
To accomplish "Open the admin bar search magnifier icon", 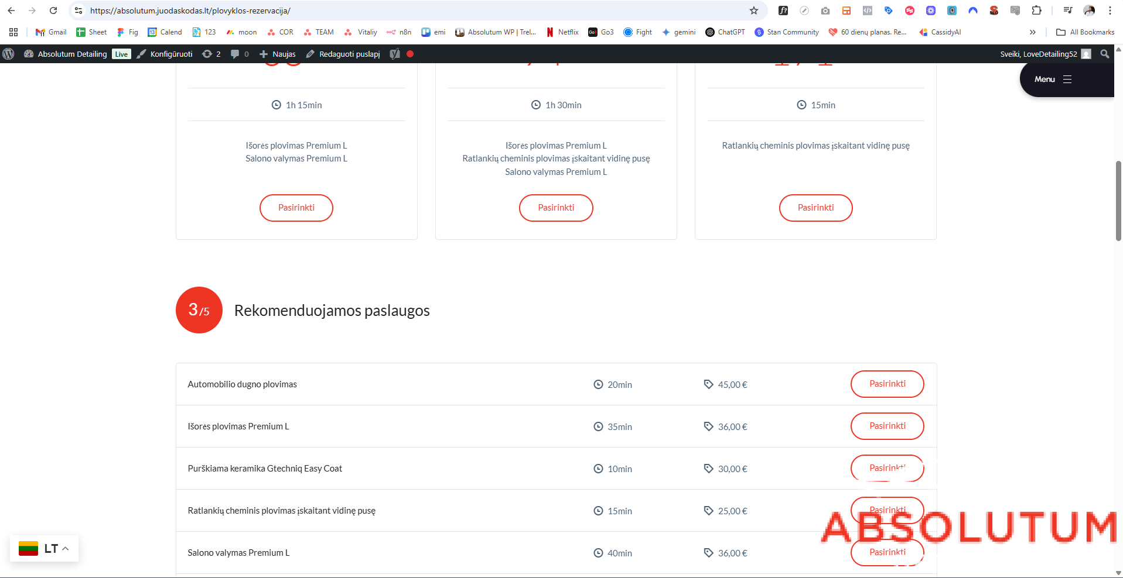I will [x=1104, y=54].
